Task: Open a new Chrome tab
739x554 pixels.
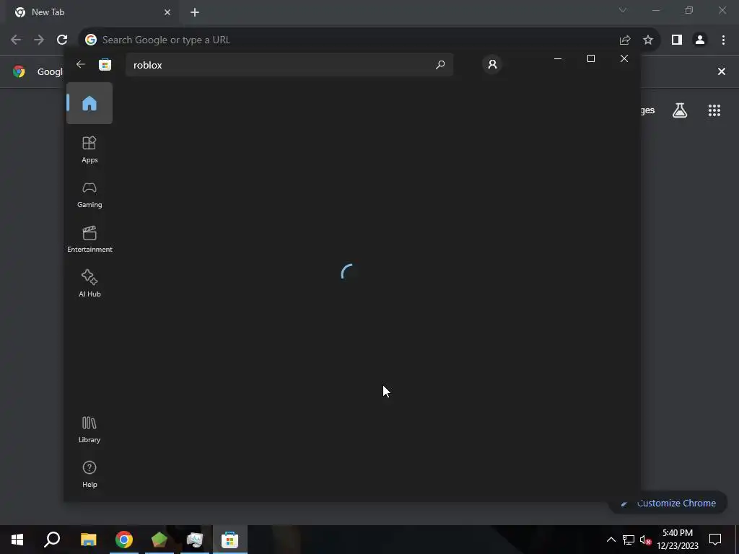Action: (x=195, y=12)
